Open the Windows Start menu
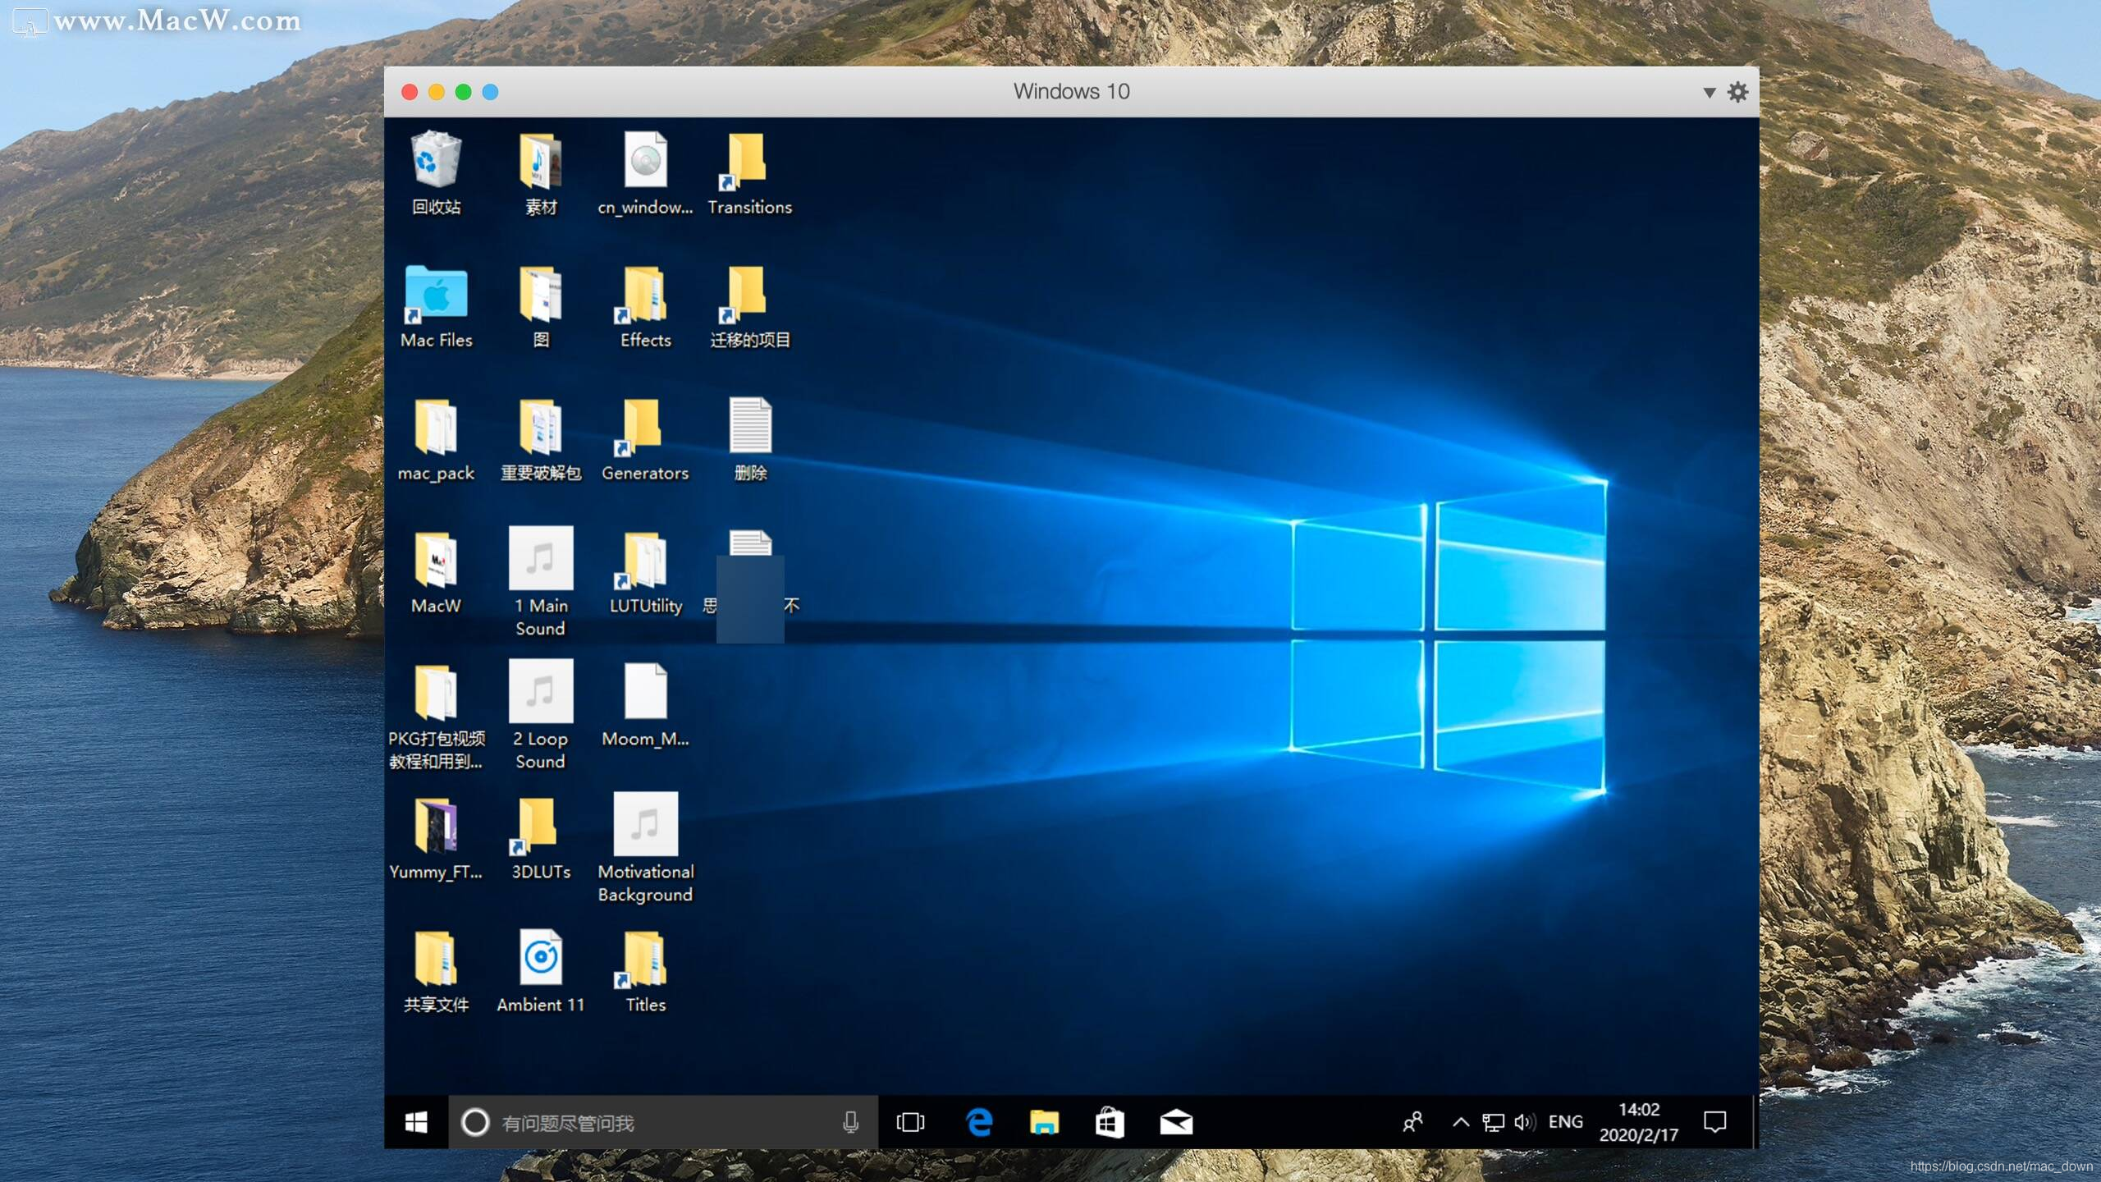The image size is (2101, 1182). (416, 1122)
